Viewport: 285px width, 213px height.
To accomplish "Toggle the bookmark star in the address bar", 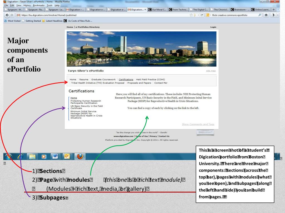I will click(x=191, y=16).
